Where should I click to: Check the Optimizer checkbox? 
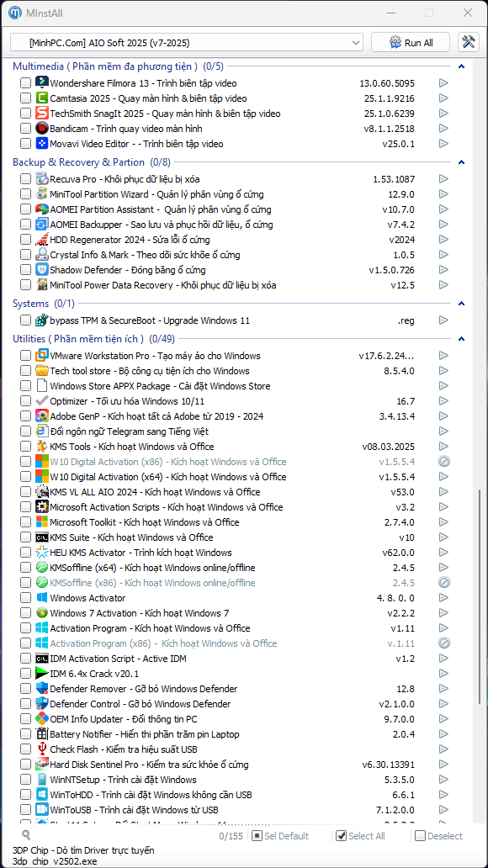[x=25, y=401]
